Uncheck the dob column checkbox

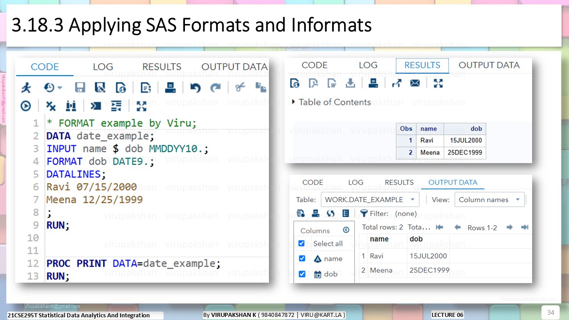pos(302,274)
